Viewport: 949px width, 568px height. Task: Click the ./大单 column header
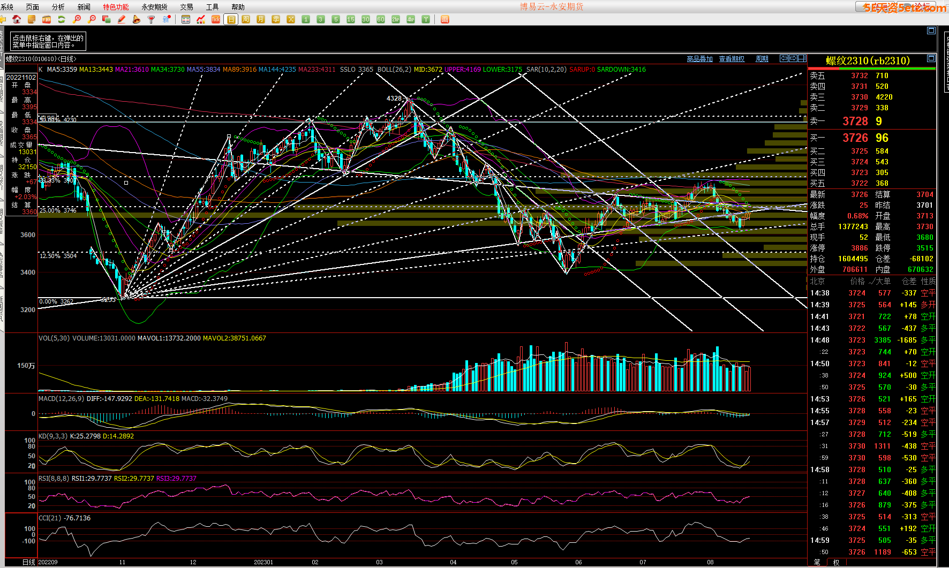[x=879, y=281]
